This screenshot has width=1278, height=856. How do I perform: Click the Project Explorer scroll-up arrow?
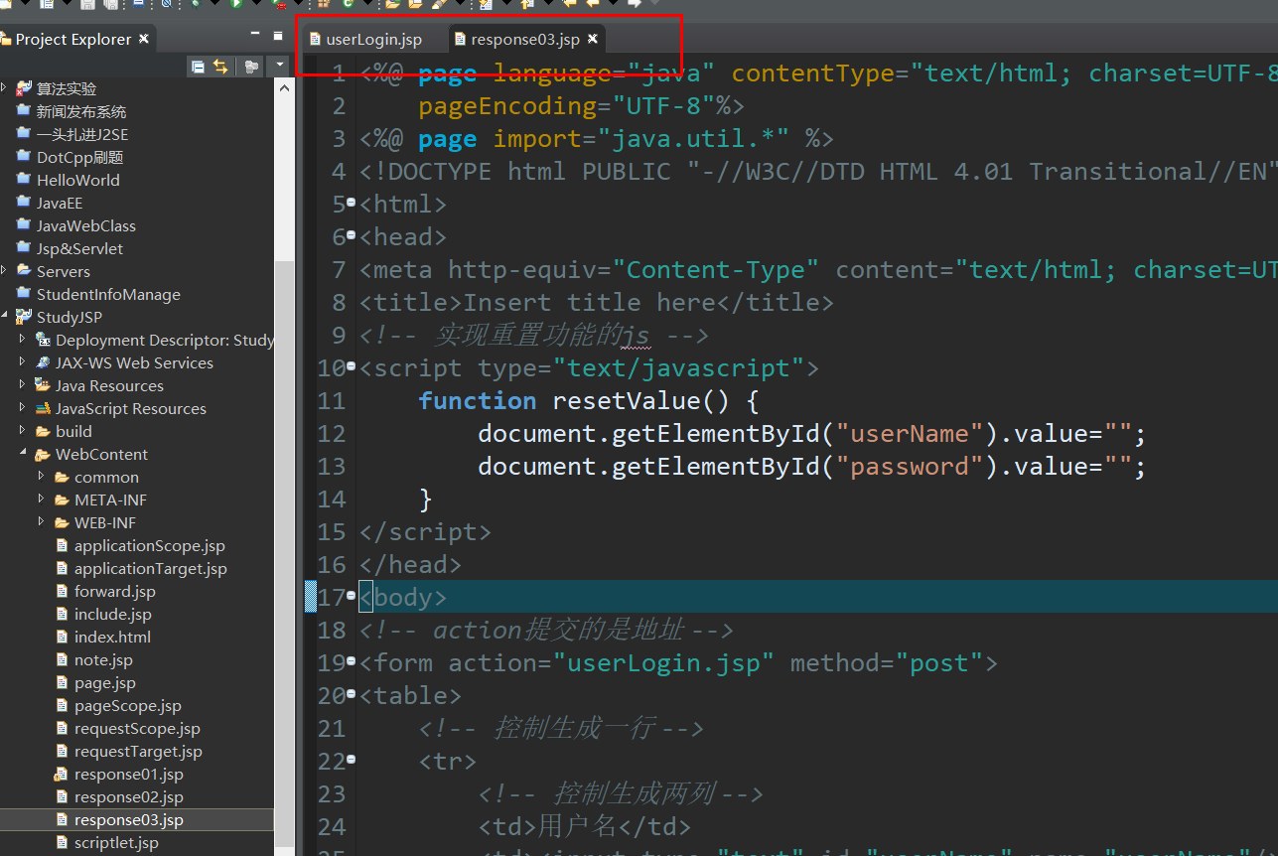coord(284,87)
